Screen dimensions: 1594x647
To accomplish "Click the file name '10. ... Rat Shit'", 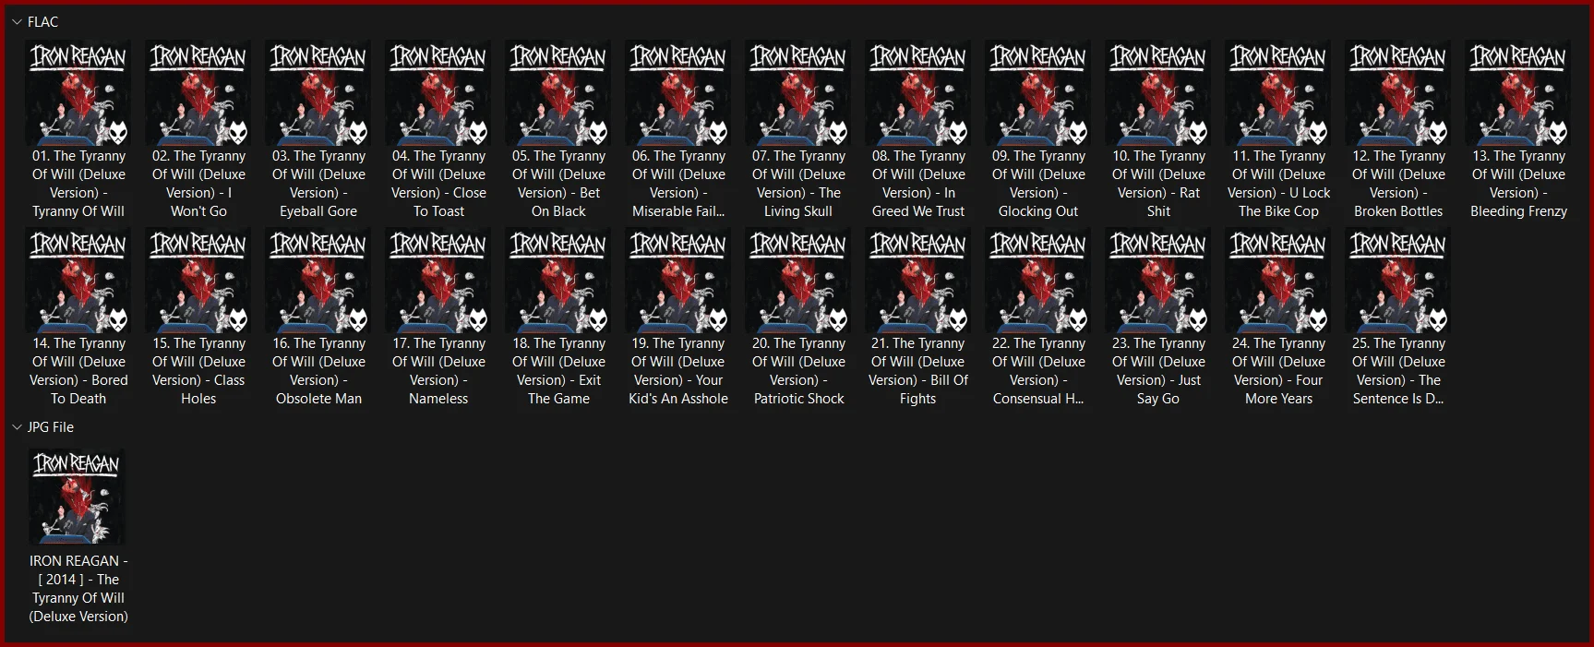I will click(1158, 184).
